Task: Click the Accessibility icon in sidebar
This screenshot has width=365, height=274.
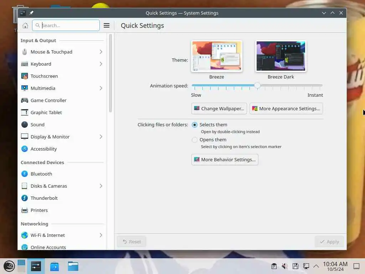Action: 25,149
